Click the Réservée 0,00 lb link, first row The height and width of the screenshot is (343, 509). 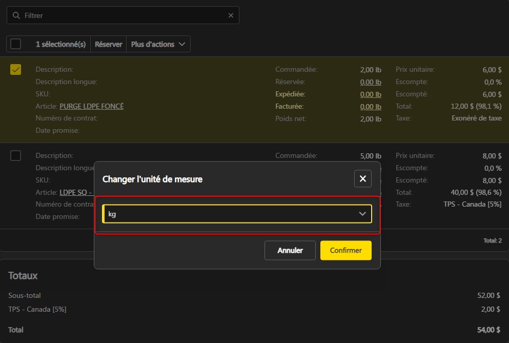370,82
